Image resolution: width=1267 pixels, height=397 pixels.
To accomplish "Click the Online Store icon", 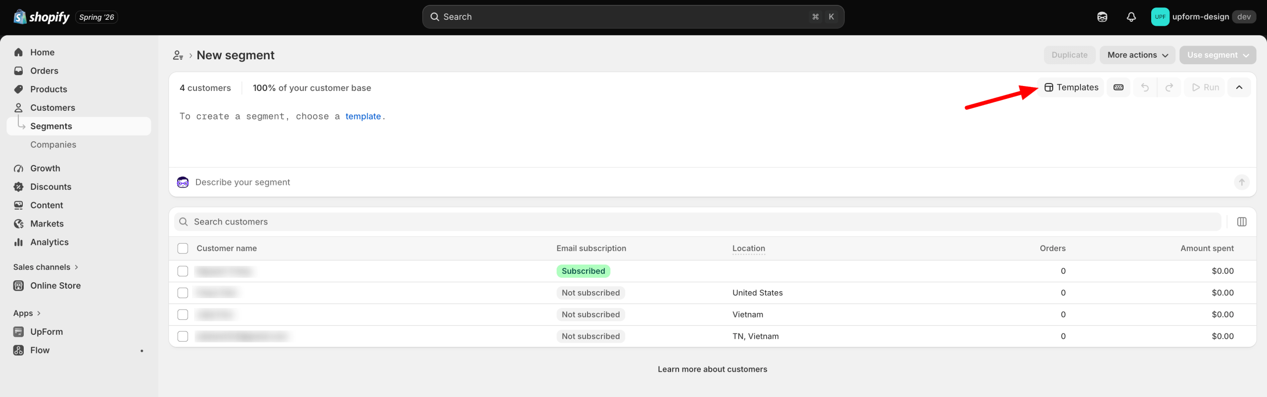I will click(x=19, y=286).
